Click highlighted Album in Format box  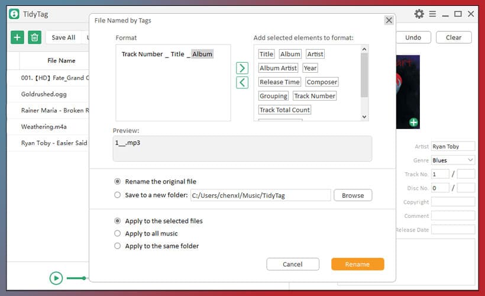tap(202, 54)
